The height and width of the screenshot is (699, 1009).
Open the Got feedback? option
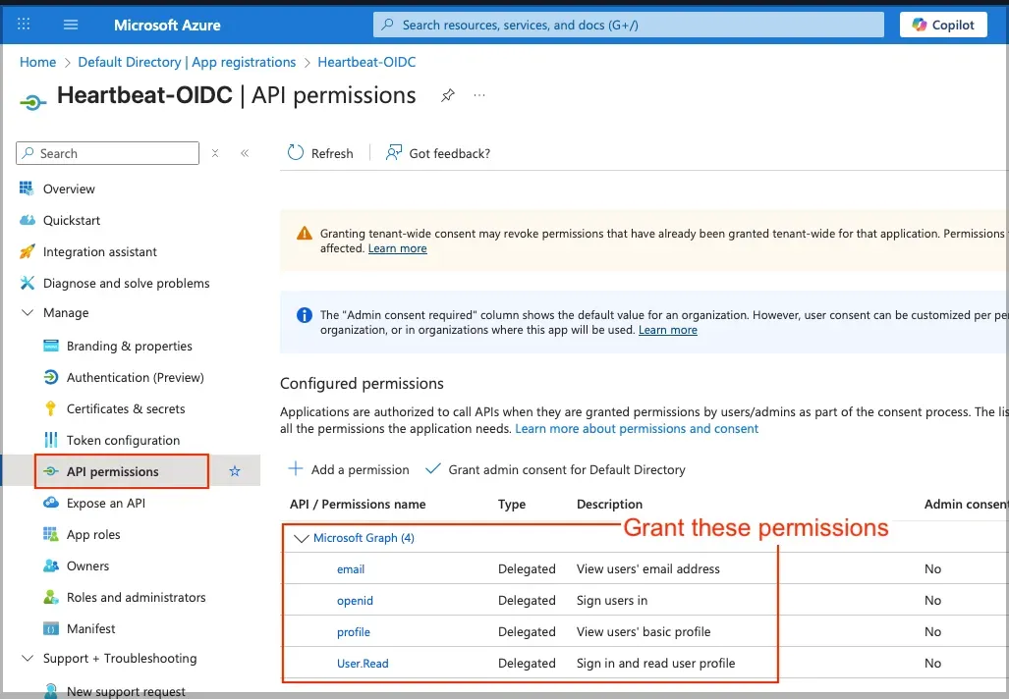pyautogui.click(x=438, y=153)
